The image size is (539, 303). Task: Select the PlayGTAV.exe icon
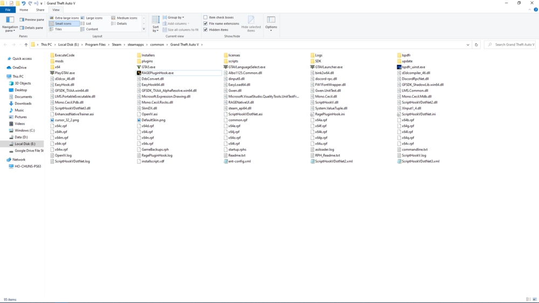(52, 73)
